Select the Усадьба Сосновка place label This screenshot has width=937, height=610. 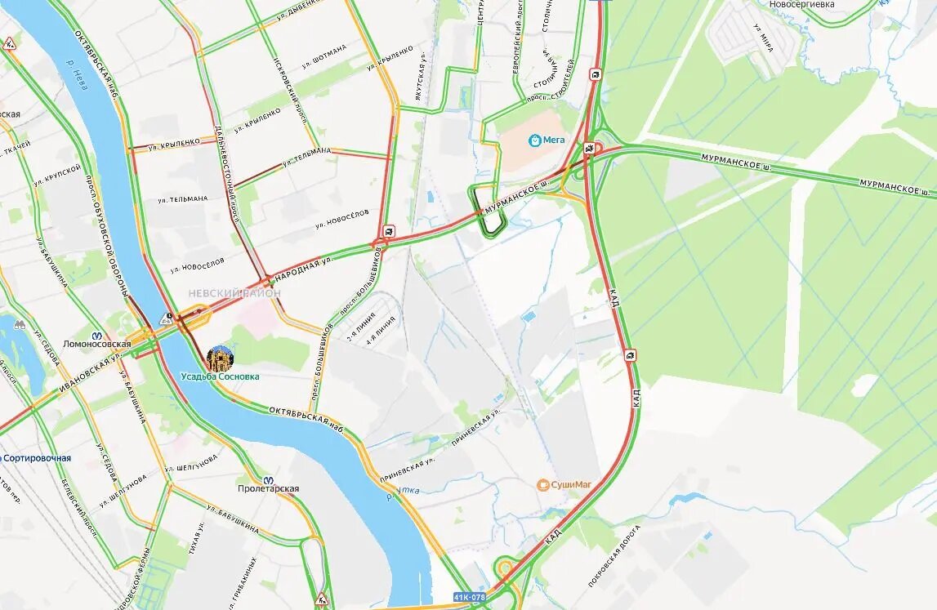pyautogui.click(x=220, y=377)
